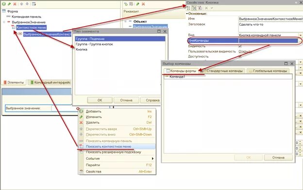Image resolution: width=303 pixels, height=190 pixels.
Task: Select Контекстное меню tree node
Action: 31,27
